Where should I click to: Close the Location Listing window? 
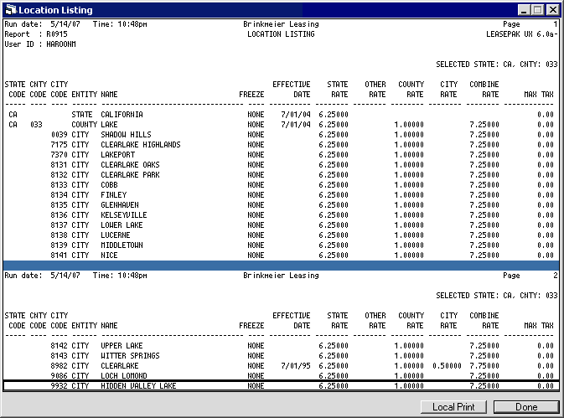point(552,10)
